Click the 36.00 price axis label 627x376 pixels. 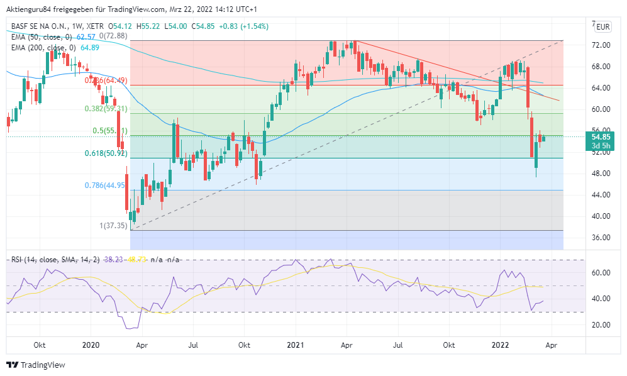pyautogui.click(x=601, y=238)
